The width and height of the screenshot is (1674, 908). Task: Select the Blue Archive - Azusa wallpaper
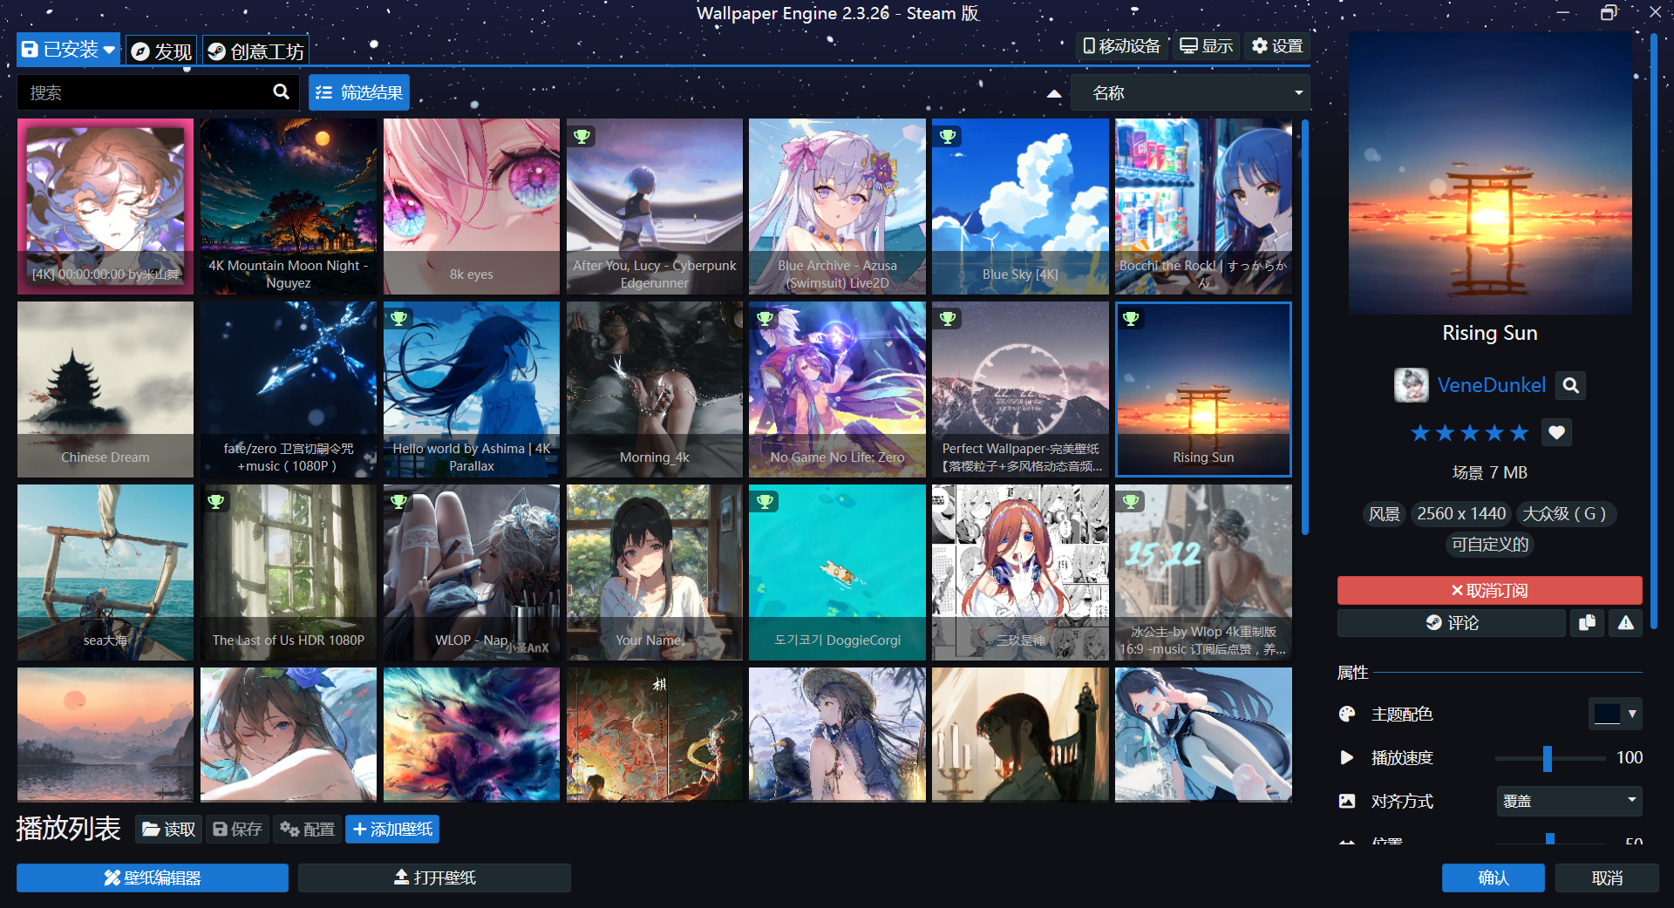click(837, 207)
